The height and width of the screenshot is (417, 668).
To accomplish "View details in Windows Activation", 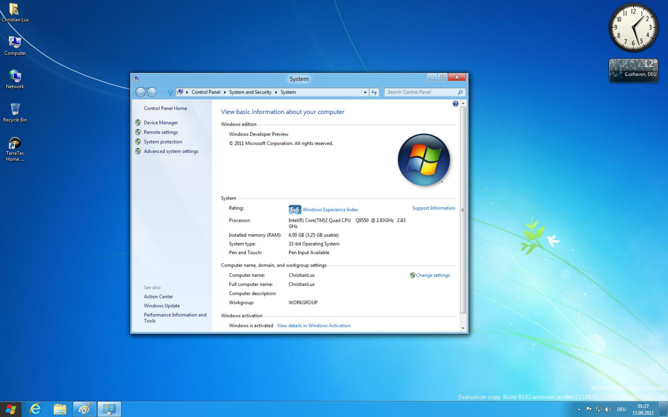I will (314, 326).
